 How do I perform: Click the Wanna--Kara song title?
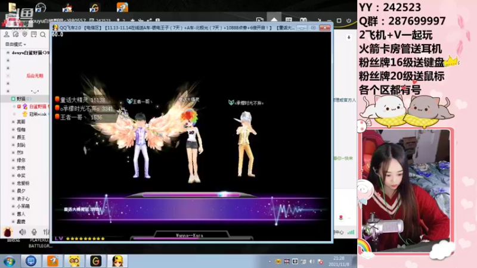pos(189,235)
